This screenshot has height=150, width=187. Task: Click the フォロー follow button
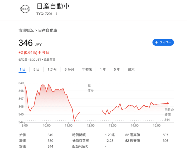coord(163,42)
